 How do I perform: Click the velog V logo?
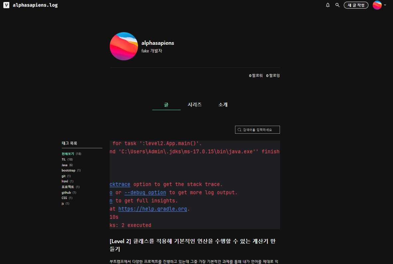pos(6,5)
